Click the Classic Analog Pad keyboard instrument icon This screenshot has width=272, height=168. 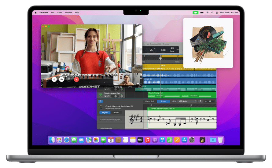pyautogui.click(x=101, y=95)
